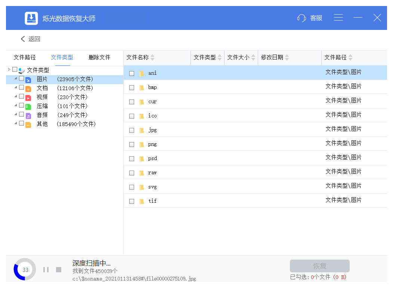The width and height of the screenshot is (393, 288).
Task: Click the 压缩 archive category icon
Action: [x=28, y=106]
